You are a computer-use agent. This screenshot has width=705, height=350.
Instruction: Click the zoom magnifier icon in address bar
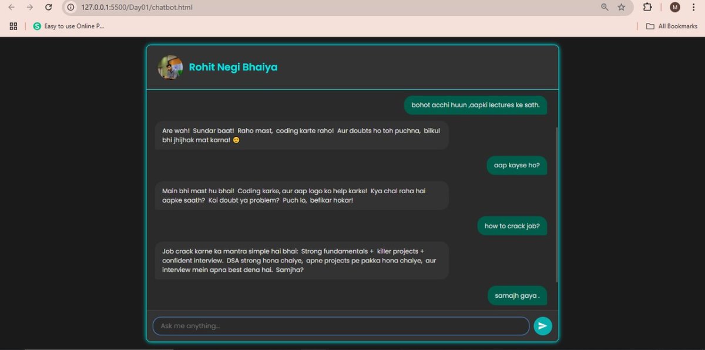click(605, 8)
